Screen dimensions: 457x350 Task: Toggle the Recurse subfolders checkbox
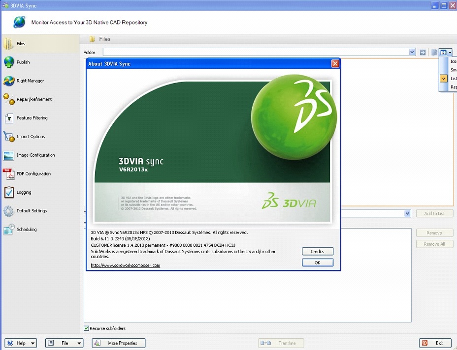coord(86,328)
